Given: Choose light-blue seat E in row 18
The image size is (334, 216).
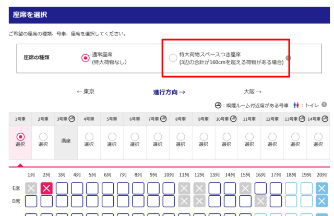Looking at the screenshot, I should (291, 188).
